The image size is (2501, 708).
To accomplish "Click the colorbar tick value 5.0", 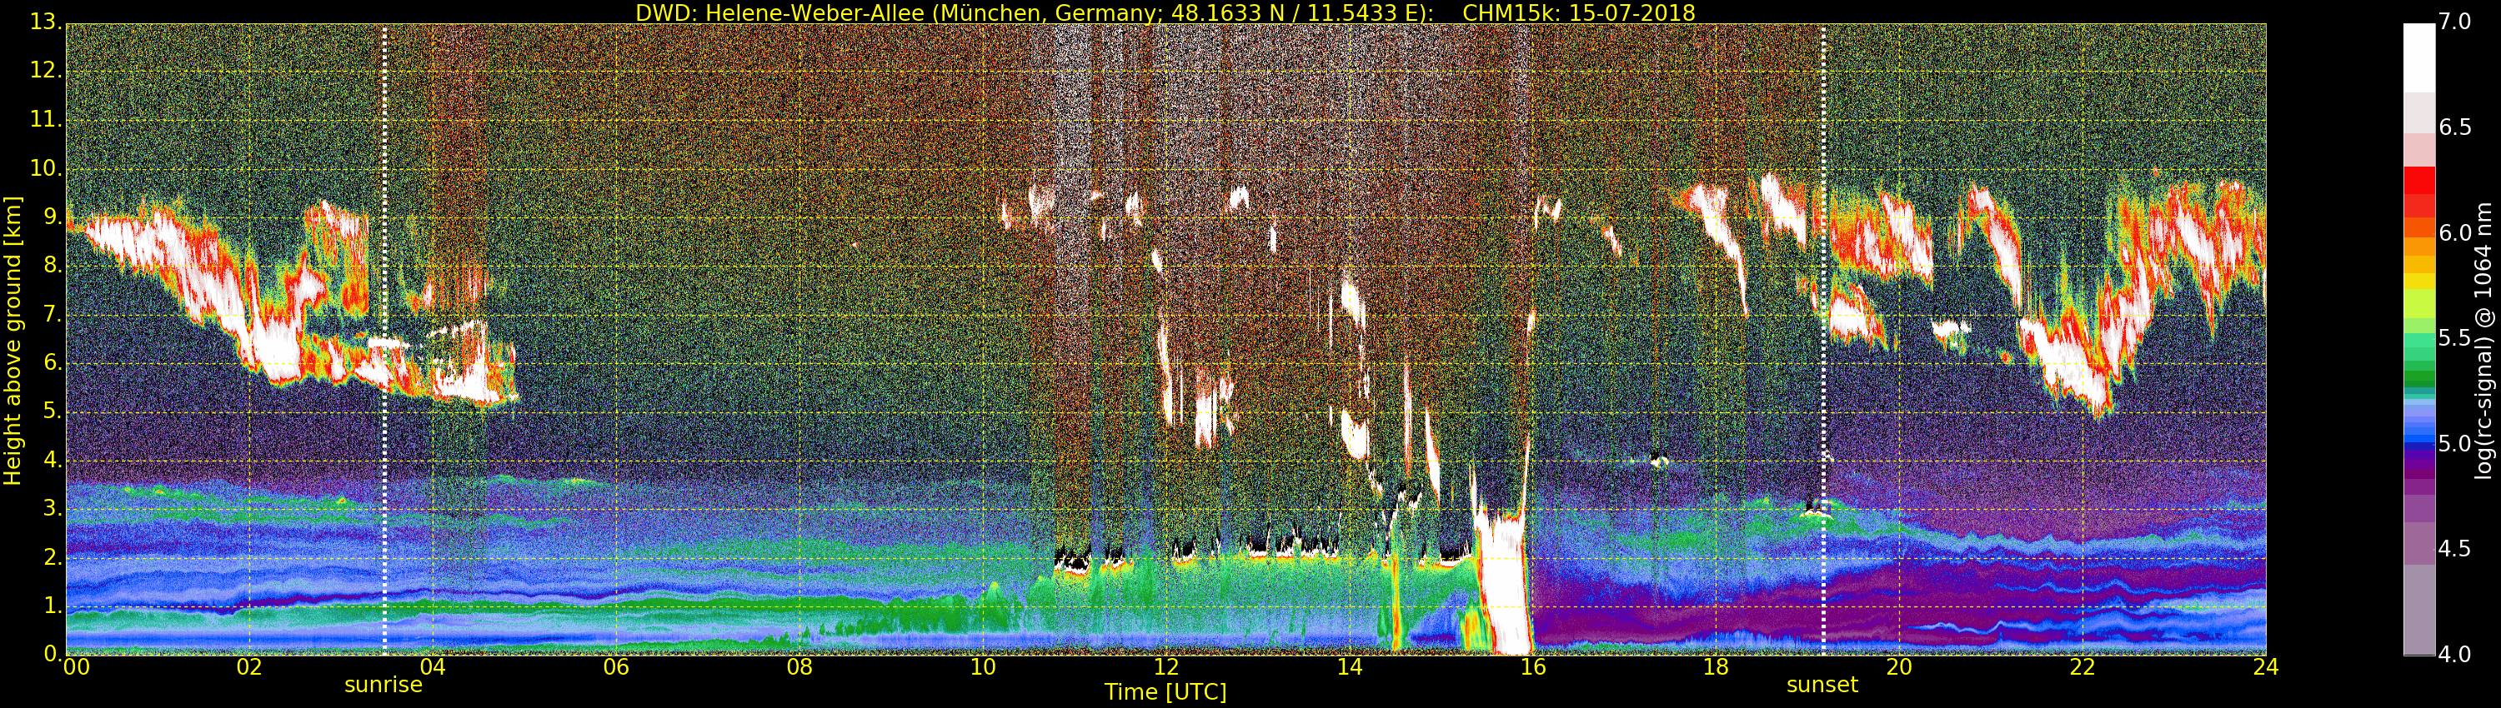I will (2454, 443).
